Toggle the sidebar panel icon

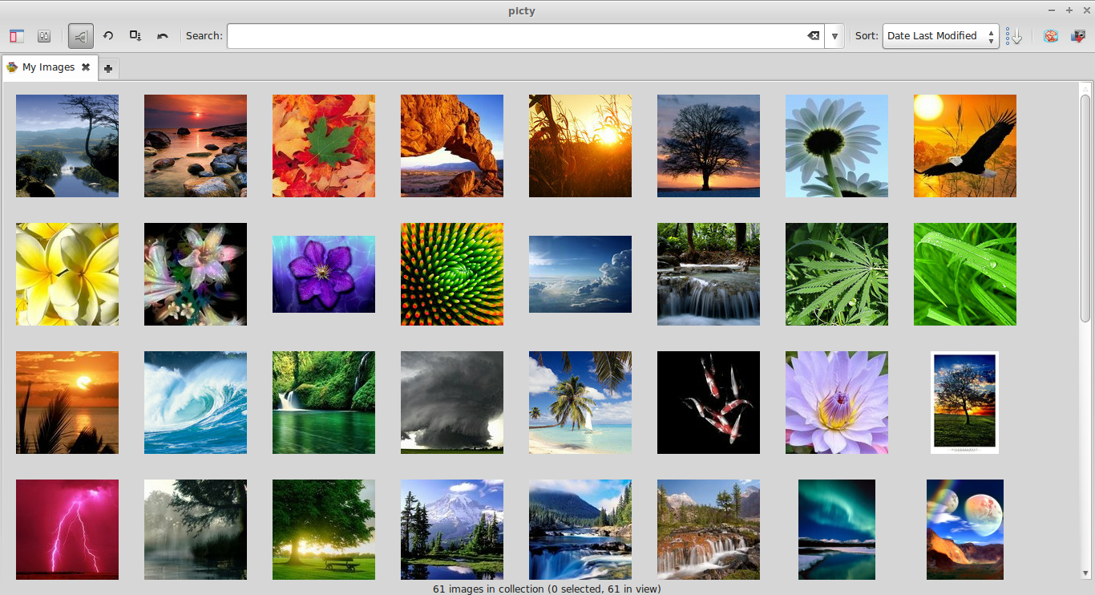coord(16,35)
